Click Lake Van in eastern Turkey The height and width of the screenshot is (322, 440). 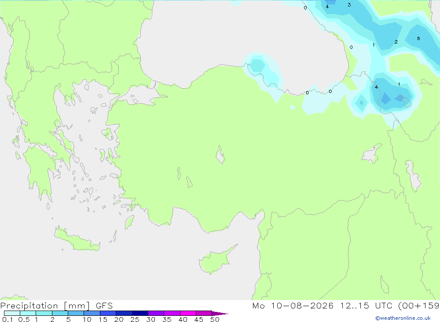point(371,155)
